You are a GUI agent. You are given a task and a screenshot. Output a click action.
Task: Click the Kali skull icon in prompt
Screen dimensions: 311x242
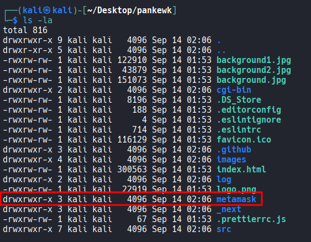47,10
